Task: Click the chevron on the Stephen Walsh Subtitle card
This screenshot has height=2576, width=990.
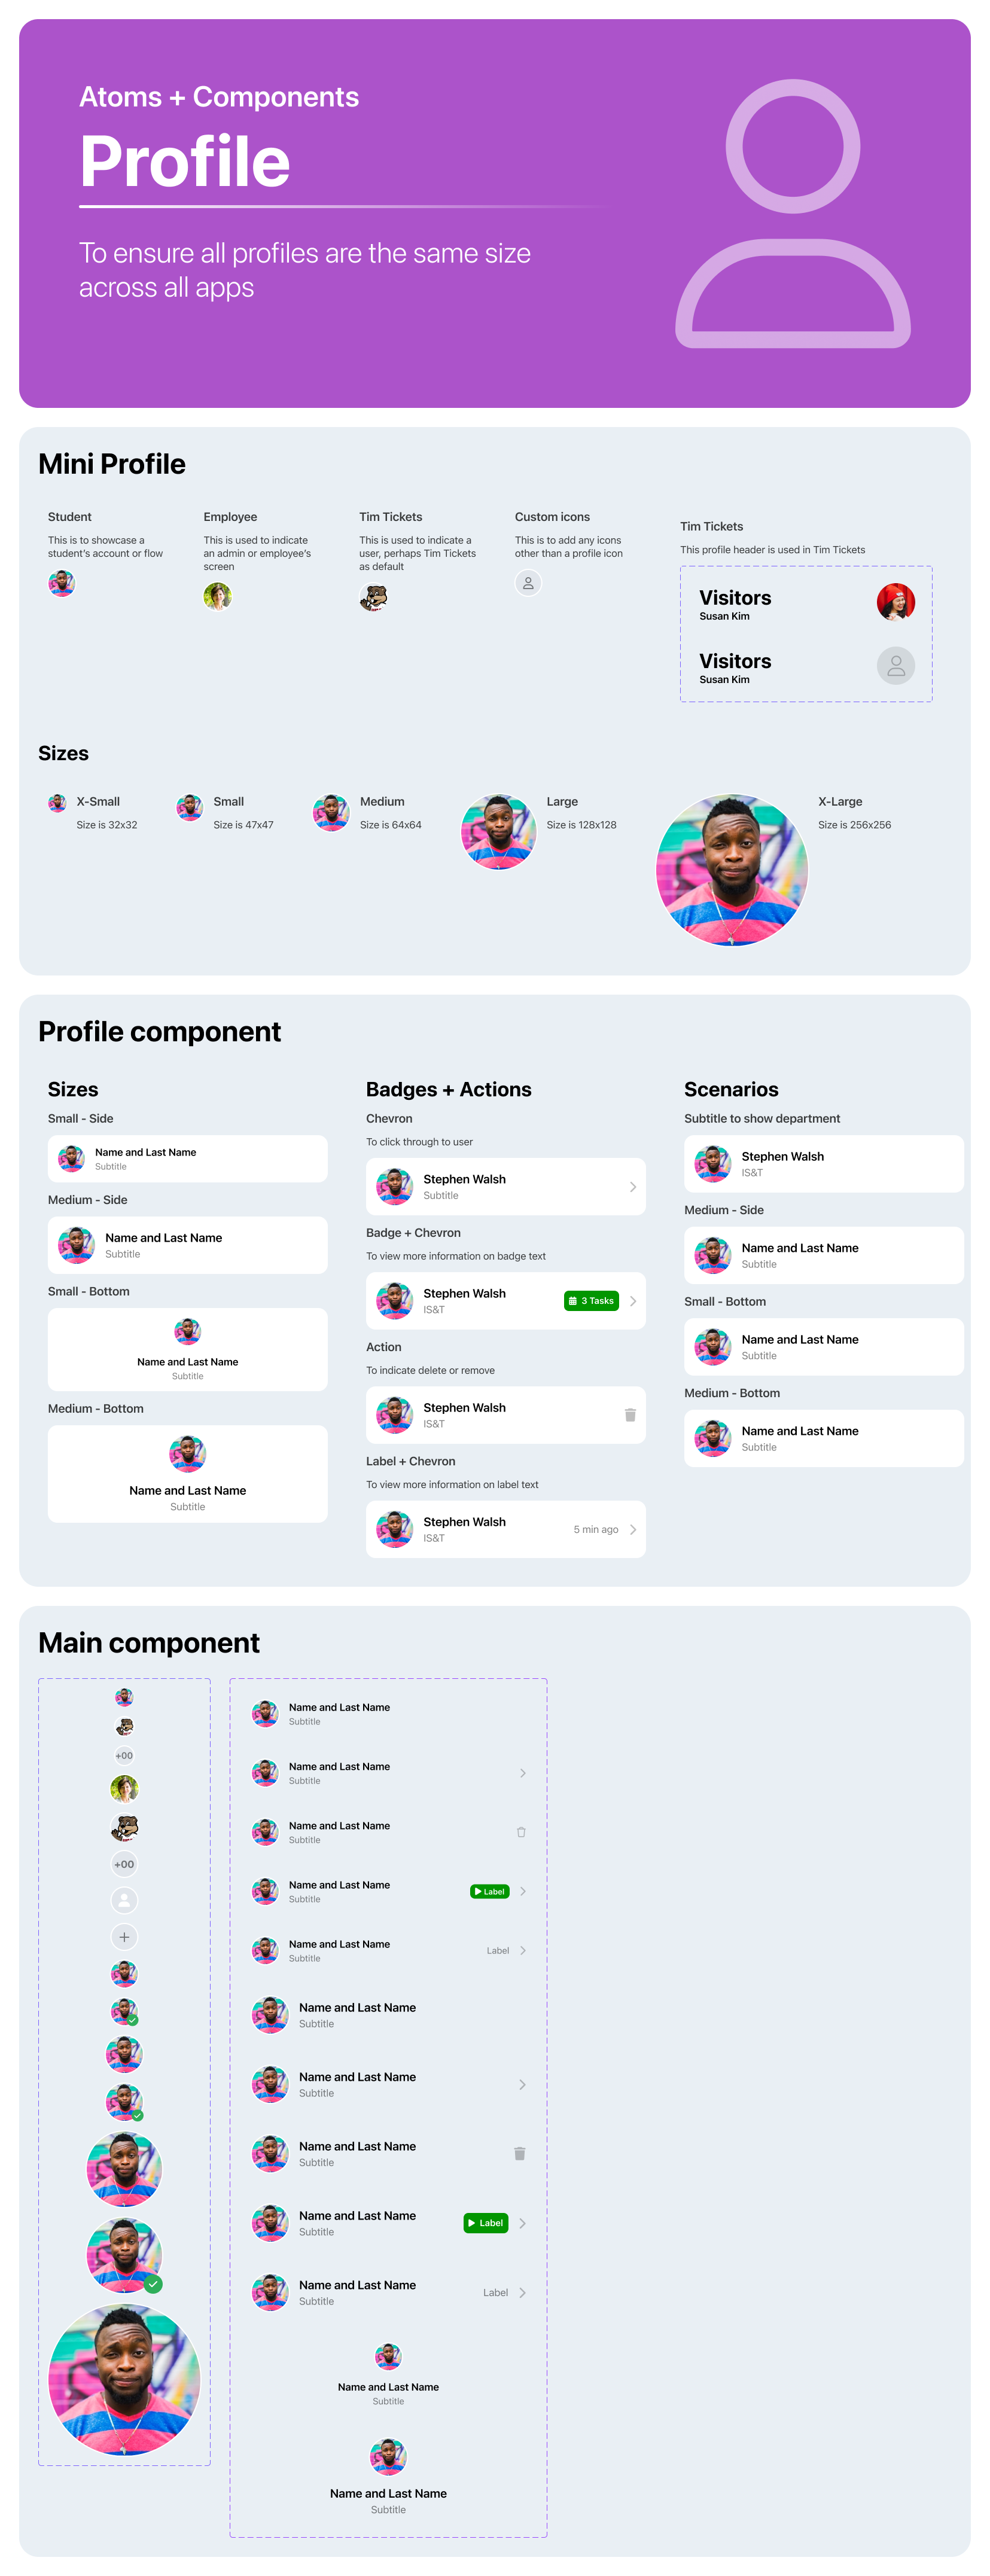Action: 633,1187
